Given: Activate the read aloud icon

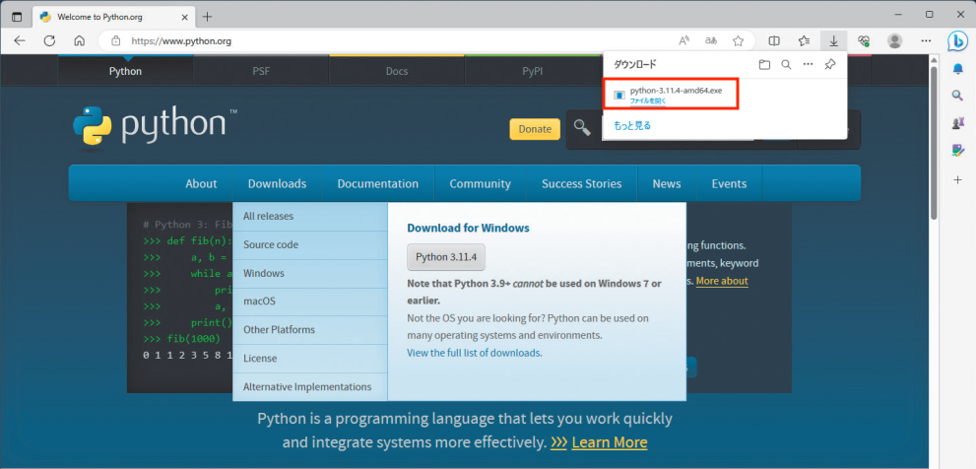Looking at the screenshot, I should (684, 41).
